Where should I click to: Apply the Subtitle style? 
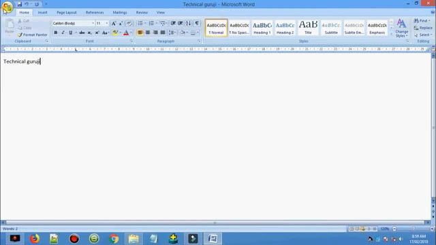pos(331,28)
